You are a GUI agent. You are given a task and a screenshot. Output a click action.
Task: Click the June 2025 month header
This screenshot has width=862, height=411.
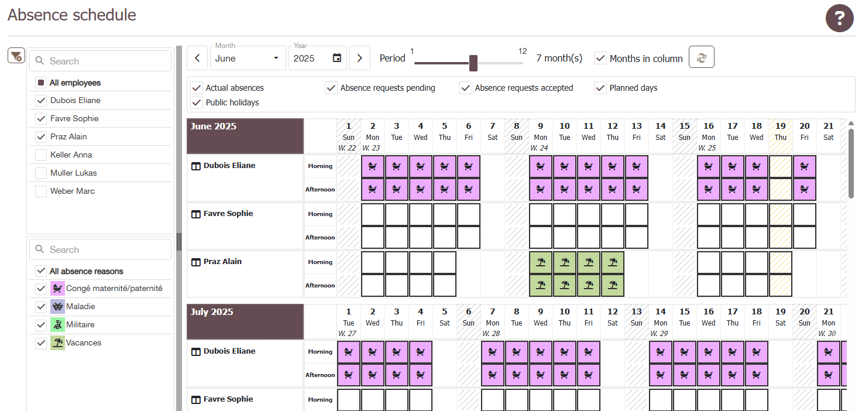click(x=245, y=136)
